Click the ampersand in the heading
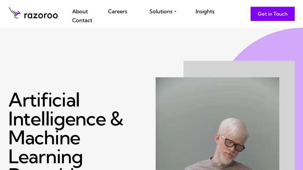The height and width of the screenshot is (170, 303). pyautogui.click(x=117, y=119)
